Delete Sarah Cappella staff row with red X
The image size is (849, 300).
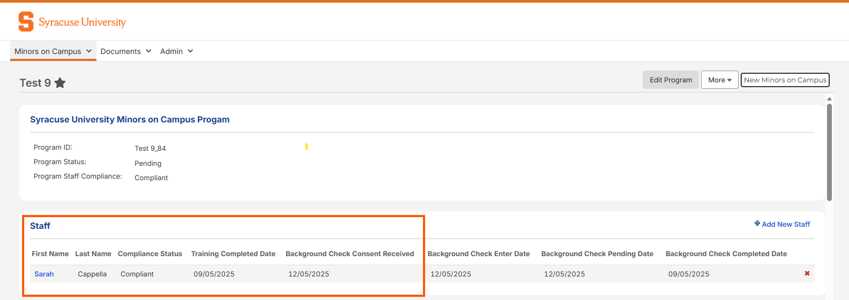(x=807, y=274)
